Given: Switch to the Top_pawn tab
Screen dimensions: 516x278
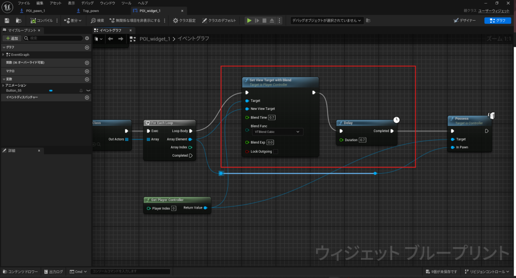Looking at the screenshot, I should 91,11.
